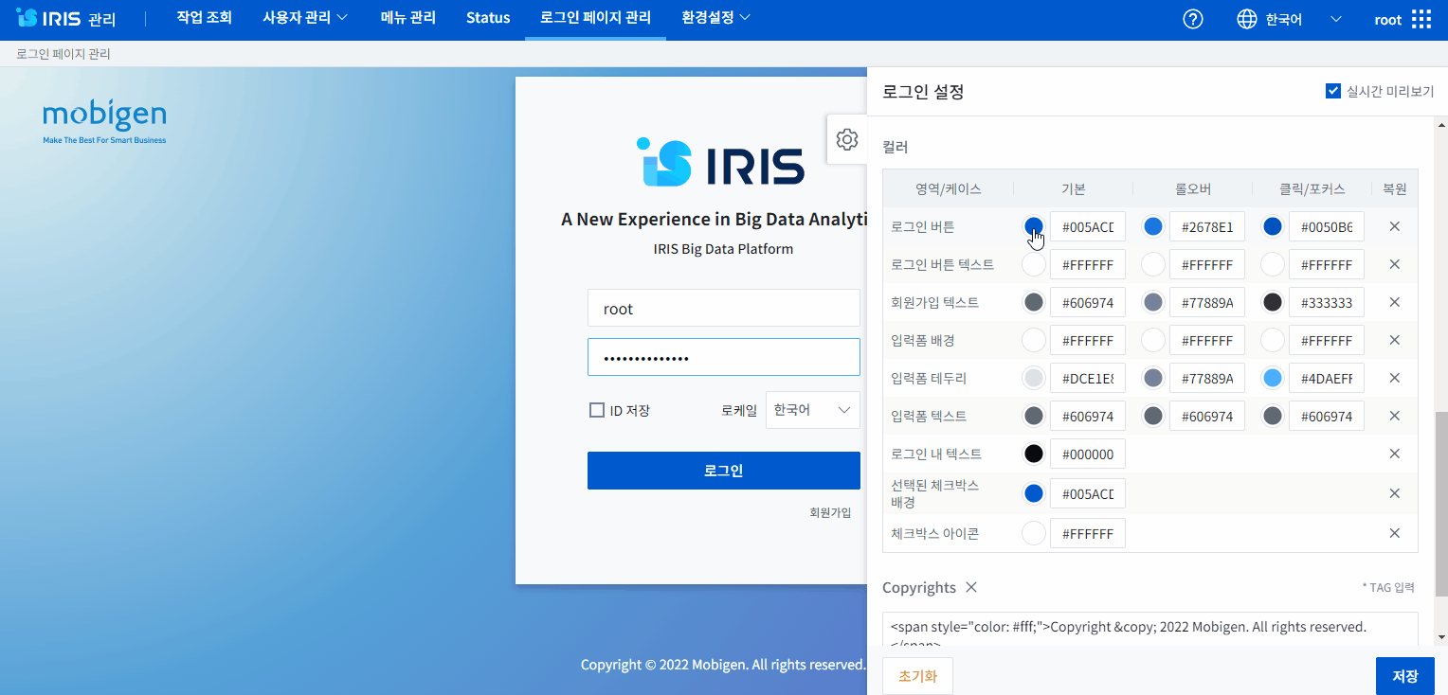Restore 체크박스 아이콘 row color
Screen dimensions: 1448x695
[1394, 533]
